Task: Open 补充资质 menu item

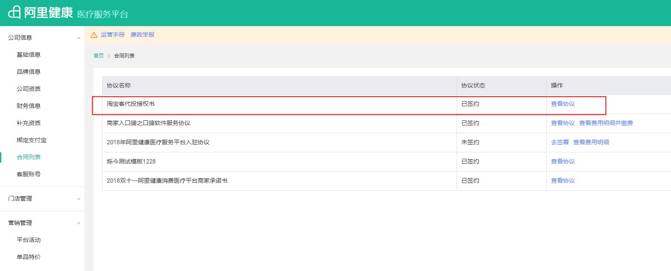Action: [29, 123]
